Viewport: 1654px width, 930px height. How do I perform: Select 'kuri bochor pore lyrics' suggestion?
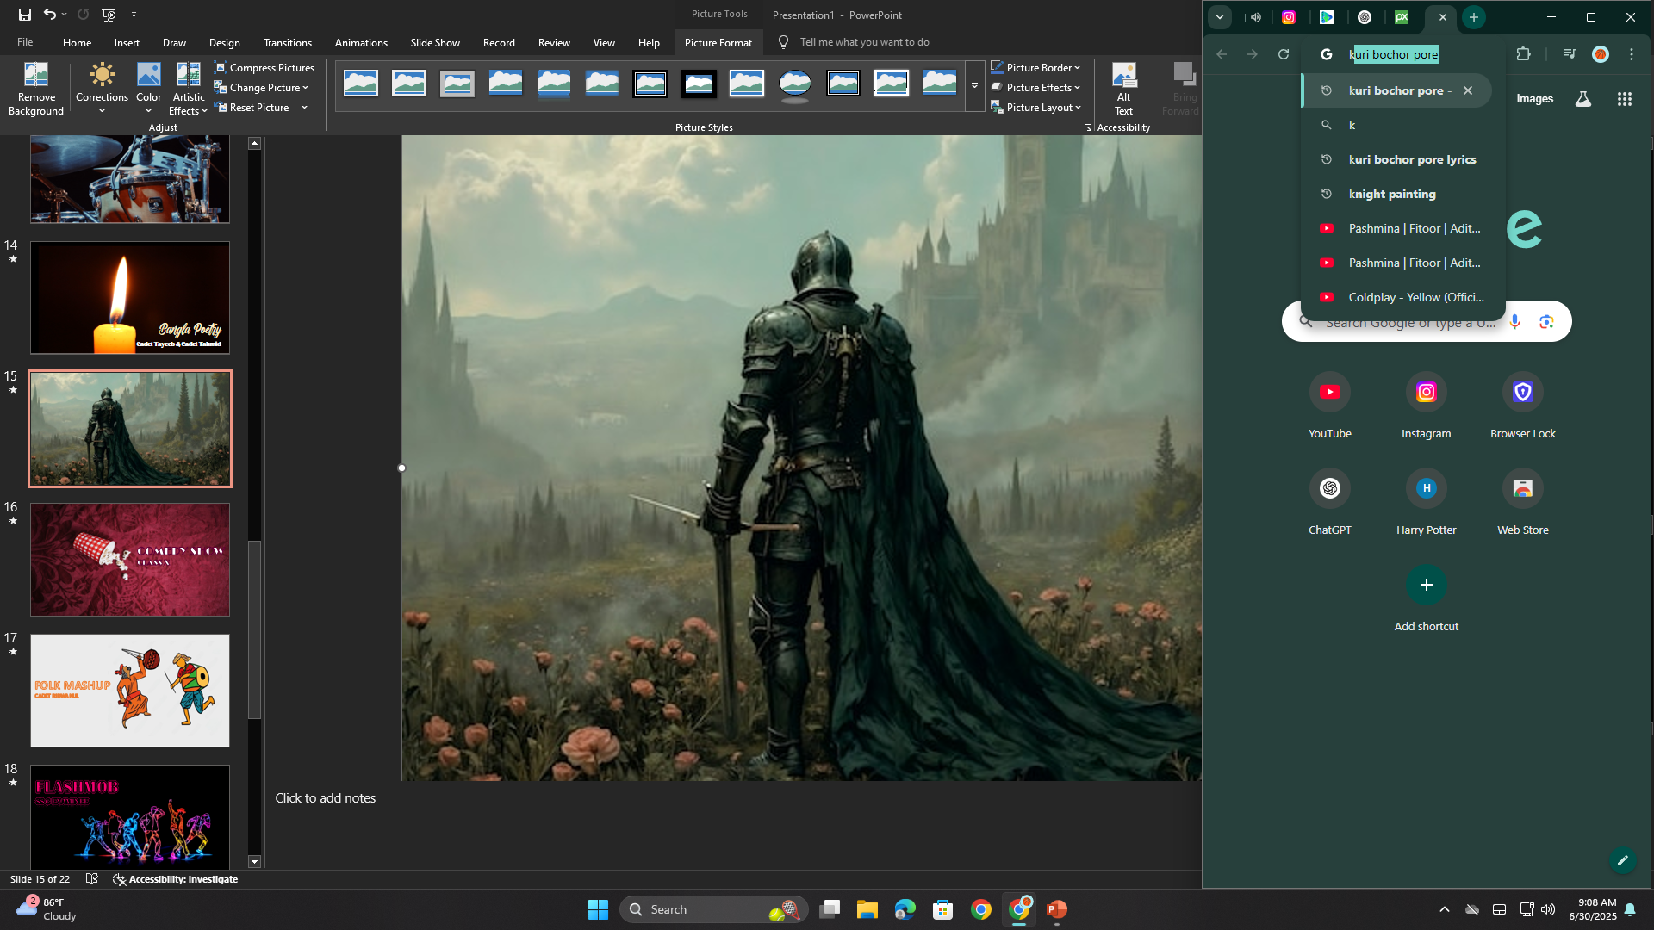pyautogui.click(x=1404, y=159)
